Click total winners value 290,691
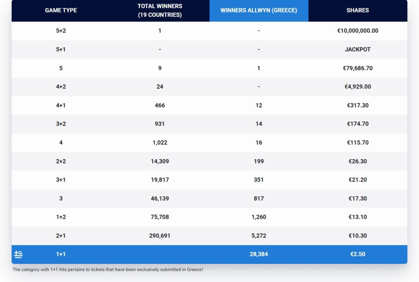 pos(160,236)
